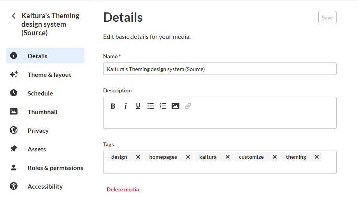This screenshot has height=210, width=358.
Task: Open the Assets section
Action: coord(45,149)
